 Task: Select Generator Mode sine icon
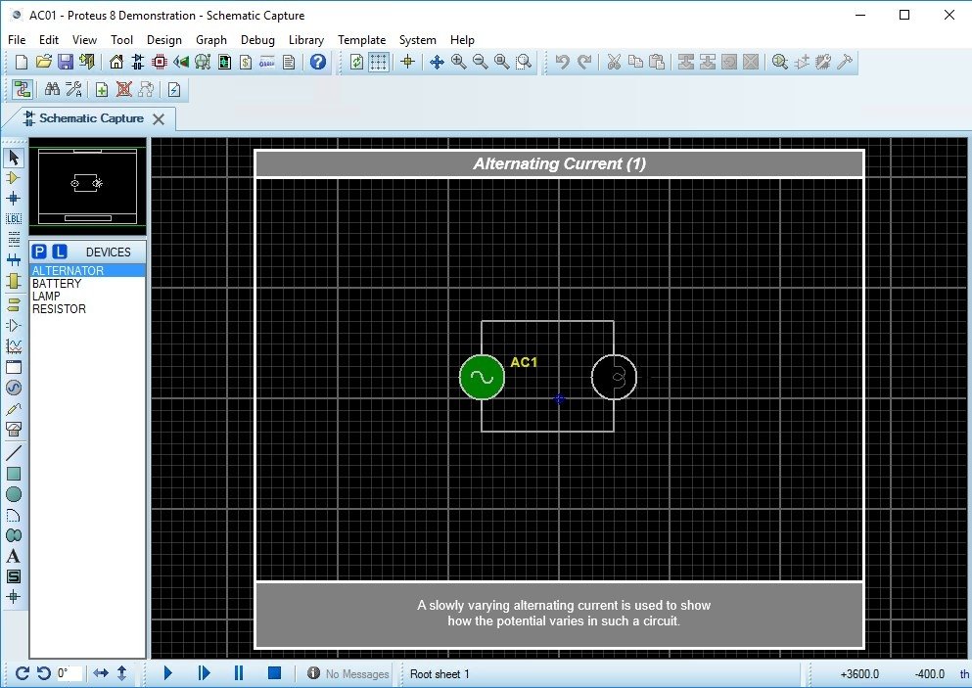[x=14, y=388]
